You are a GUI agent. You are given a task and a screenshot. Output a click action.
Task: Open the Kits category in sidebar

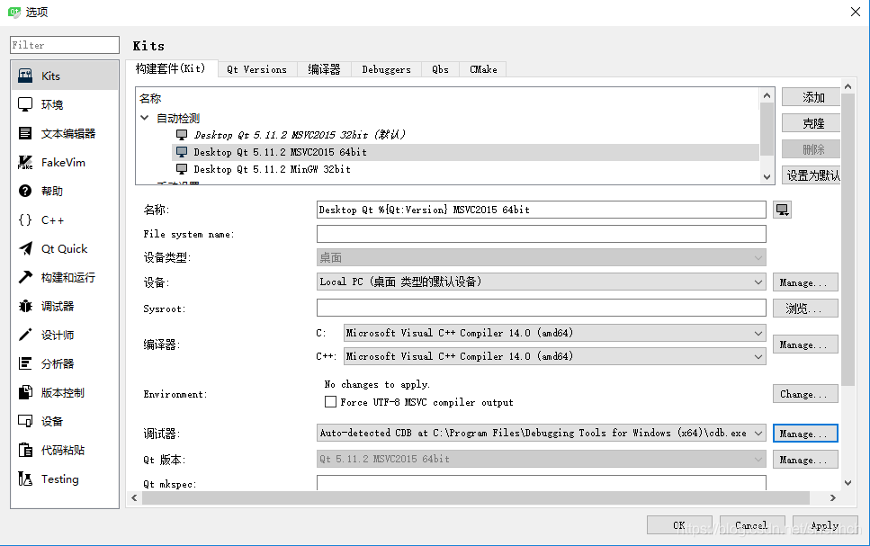65,76
